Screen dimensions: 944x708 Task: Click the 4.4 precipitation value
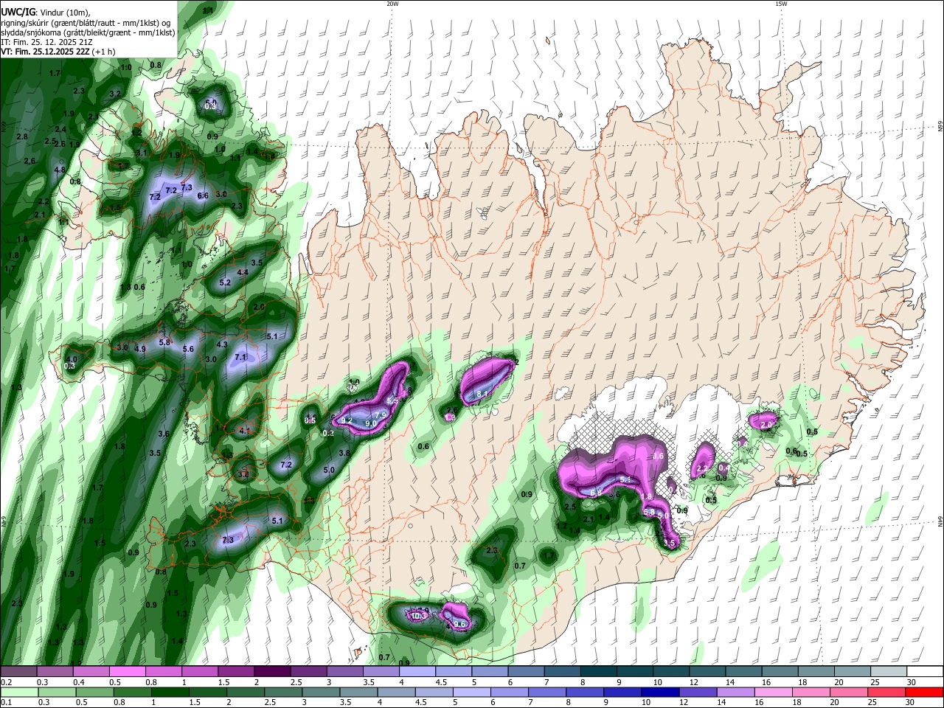coord(242,272)
